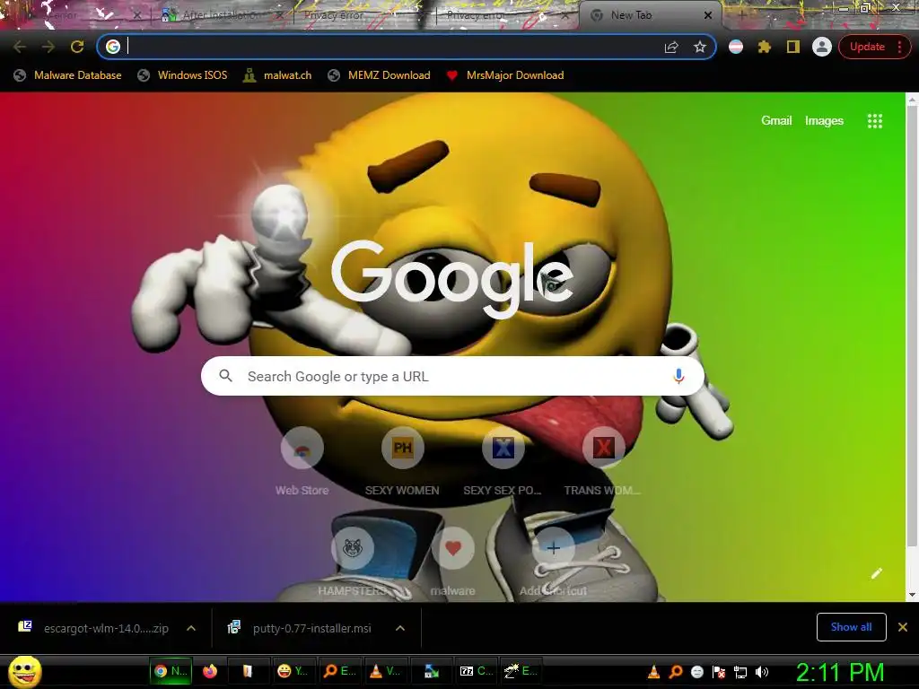Open Firefox from the taskbar

tap(210, 671)
